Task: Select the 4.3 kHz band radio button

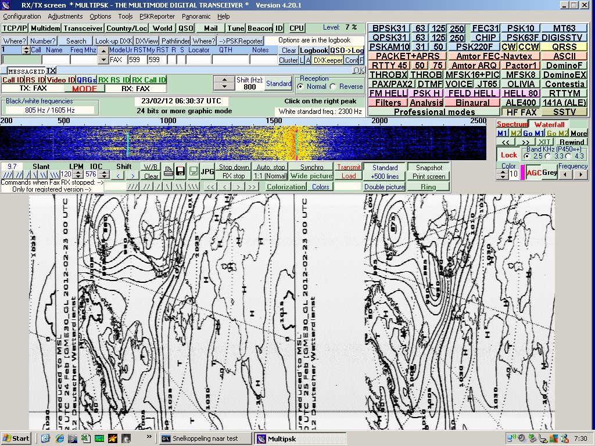Action: pos(569,156)
